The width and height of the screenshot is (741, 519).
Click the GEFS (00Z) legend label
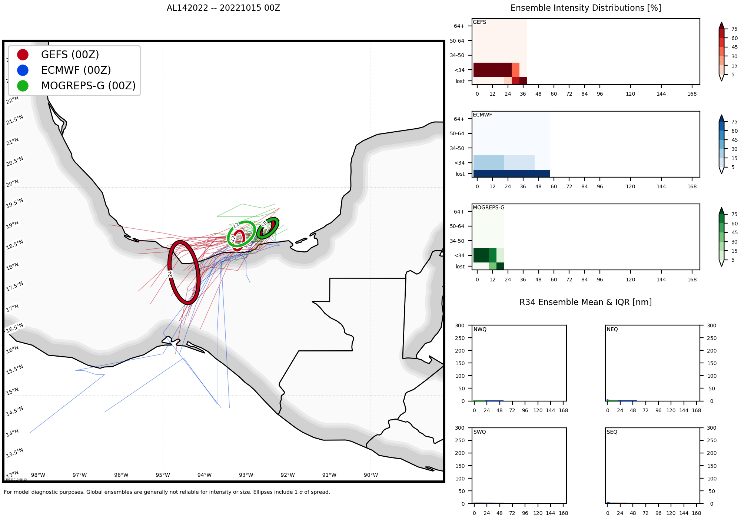point(70,55)
